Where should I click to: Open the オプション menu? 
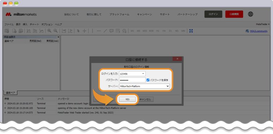[47, 24]
